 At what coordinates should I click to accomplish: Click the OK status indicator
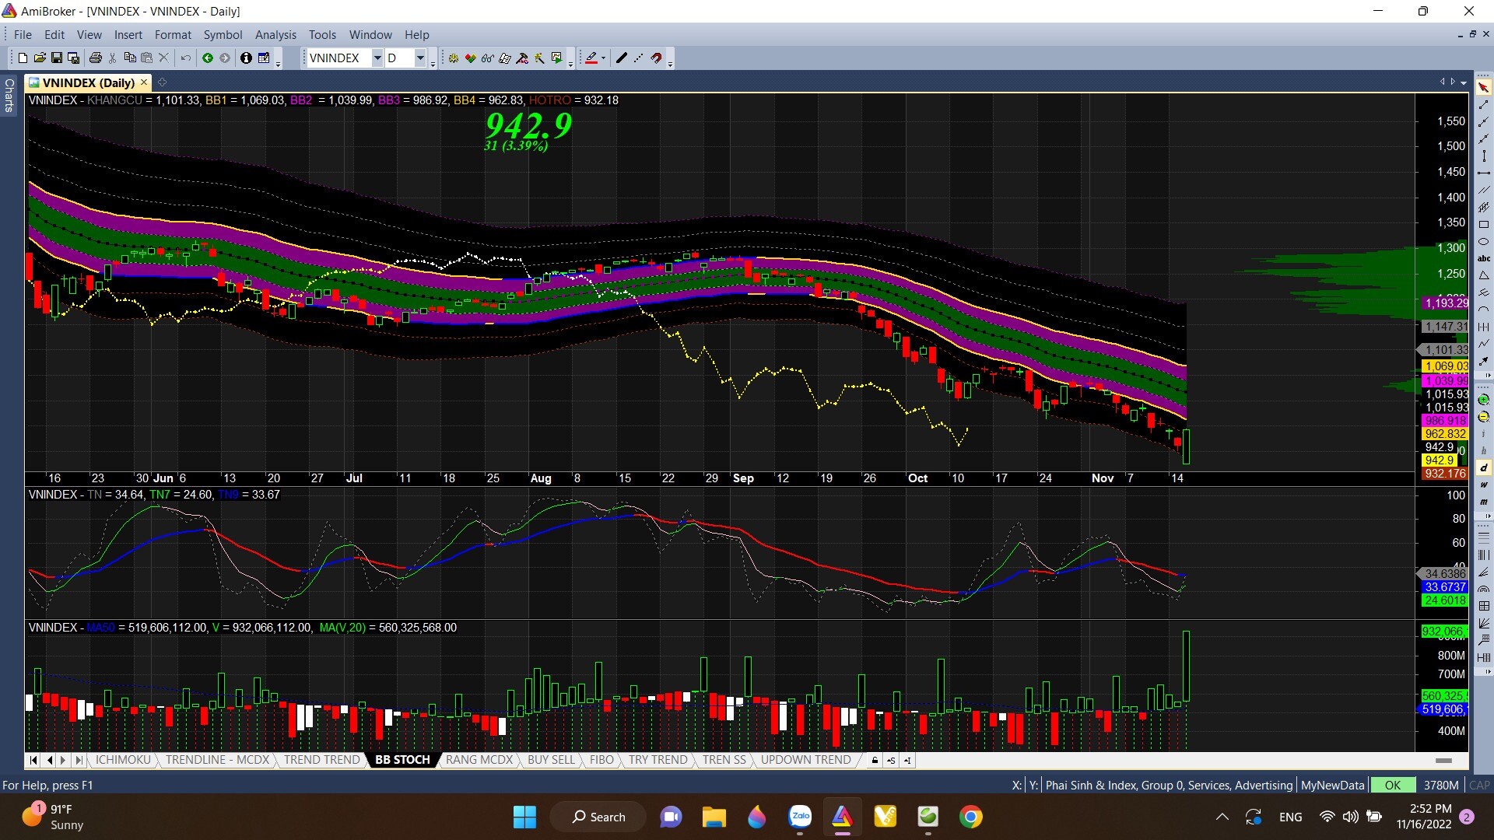click(1392, 785)
